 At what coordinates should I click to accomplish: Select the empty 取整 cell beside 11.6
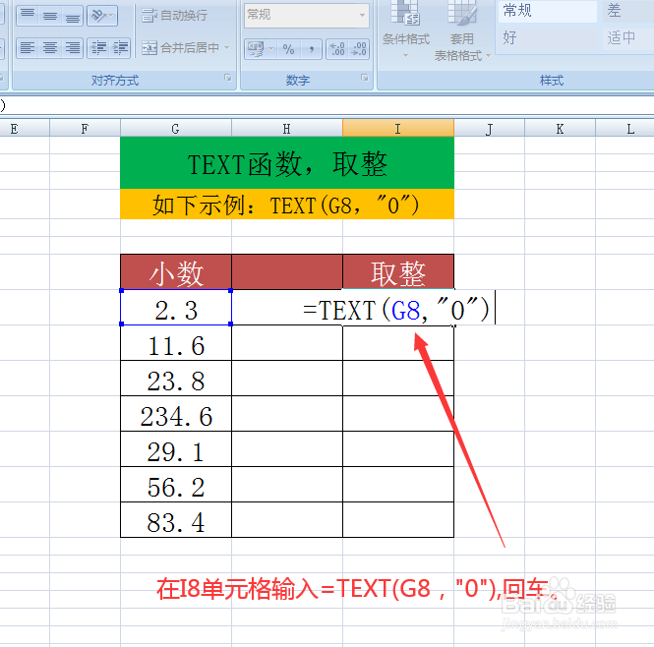coord(398,343)
